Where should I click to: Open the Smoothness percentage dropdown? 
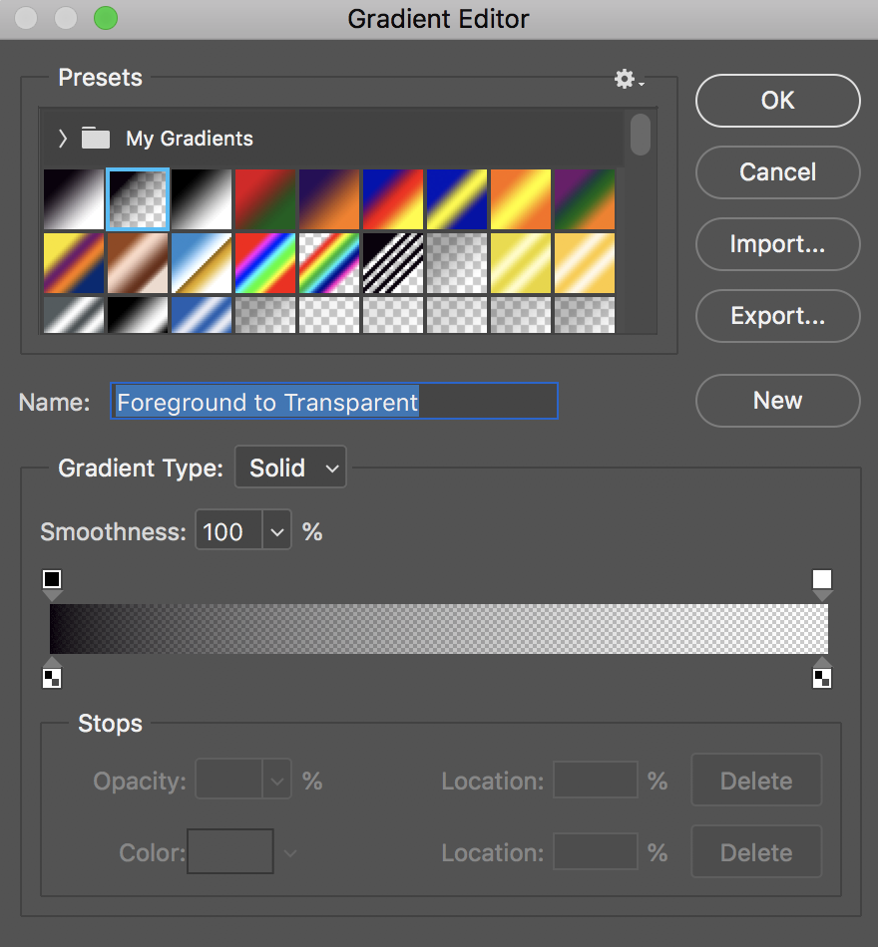click(x=276, y=530)
